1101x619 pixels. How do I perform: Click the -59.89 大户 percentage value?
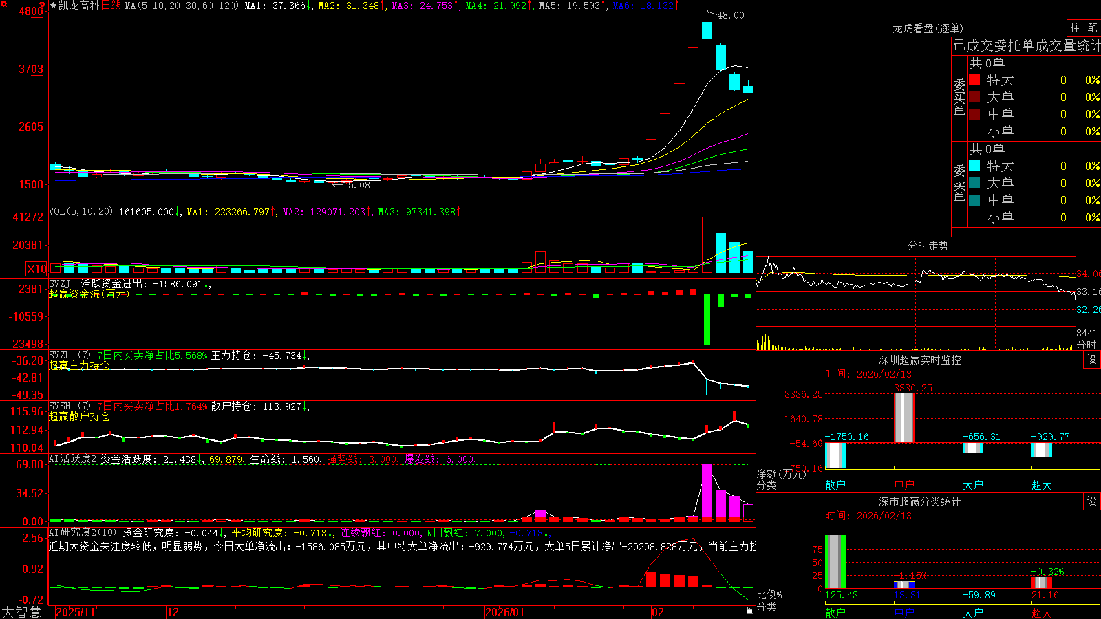pyautogui.click(x=979, y=595)
